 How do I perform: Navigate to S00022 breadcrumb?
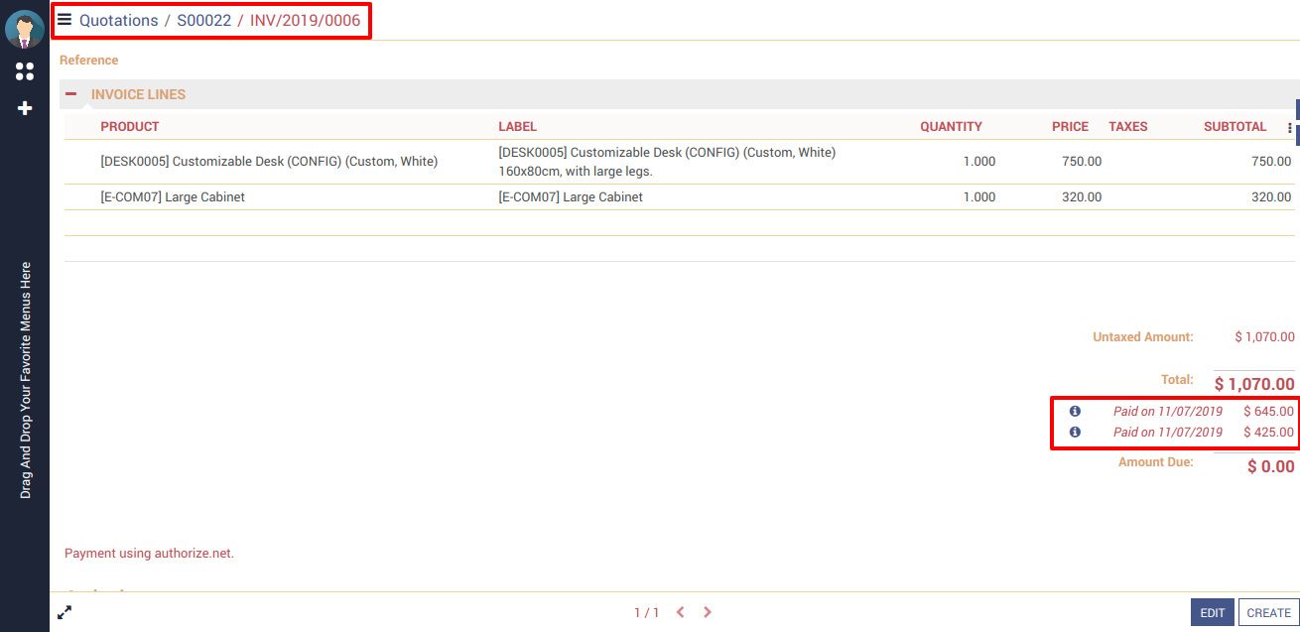[203, 20]
